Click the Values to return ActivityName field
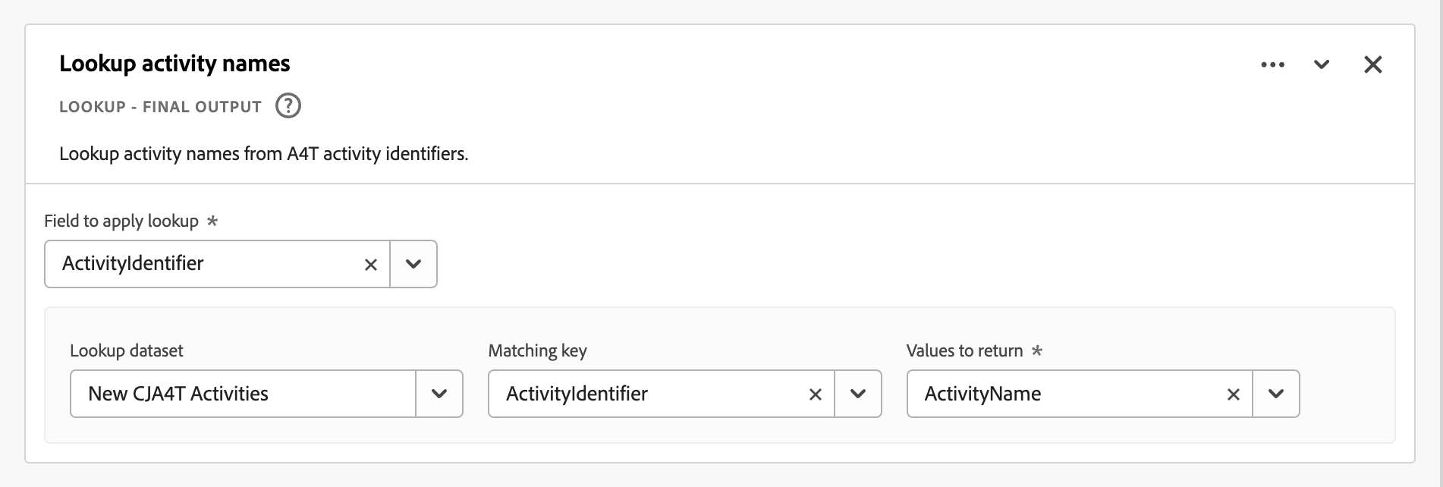Image resolution: width=1443 pixels, height=487 pixels. click(x=1064, y=394)
